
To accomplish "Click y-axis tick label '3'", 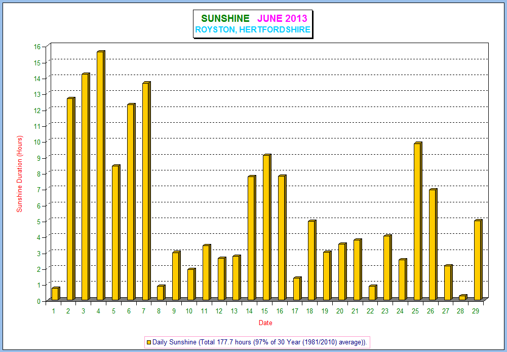I will pos(39,253).
